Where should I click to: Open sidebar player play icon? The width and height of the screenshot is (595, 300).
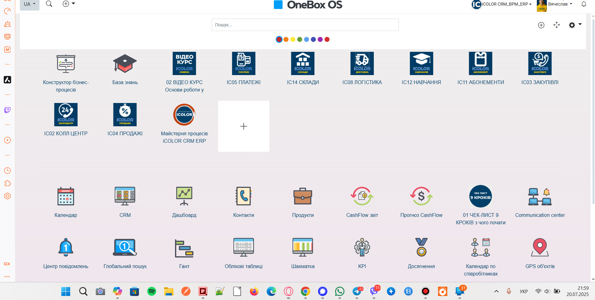[7, 140]
